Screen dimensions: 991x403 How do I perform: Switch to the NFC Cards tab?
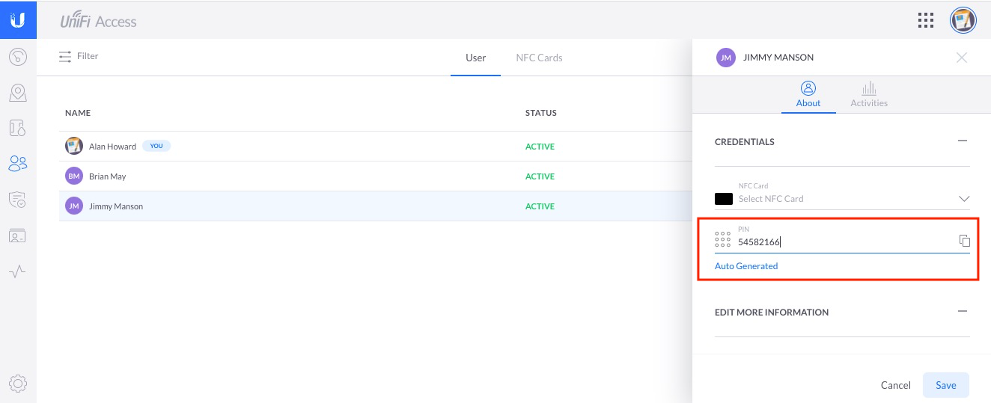pos(539,58)
